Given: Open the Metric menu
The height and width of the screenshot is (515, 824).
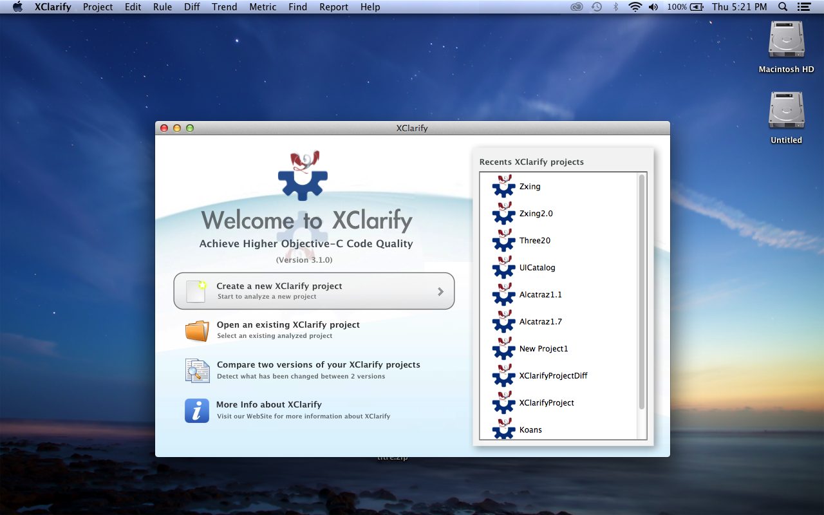Looking at the screenshot, I should (263, 7).
